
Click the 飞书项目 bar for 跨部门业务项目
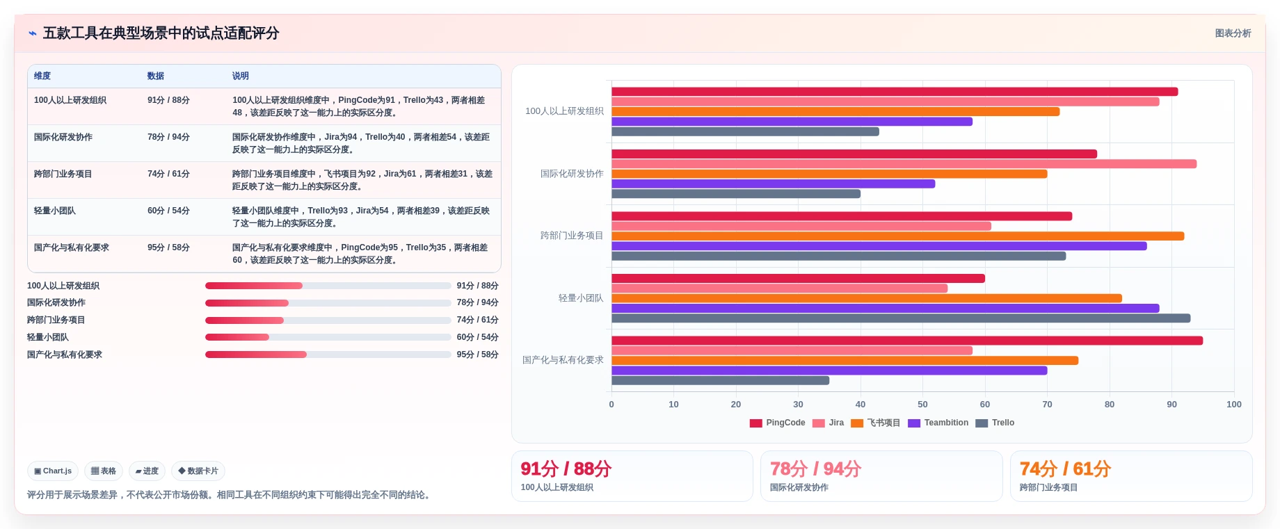898,236
